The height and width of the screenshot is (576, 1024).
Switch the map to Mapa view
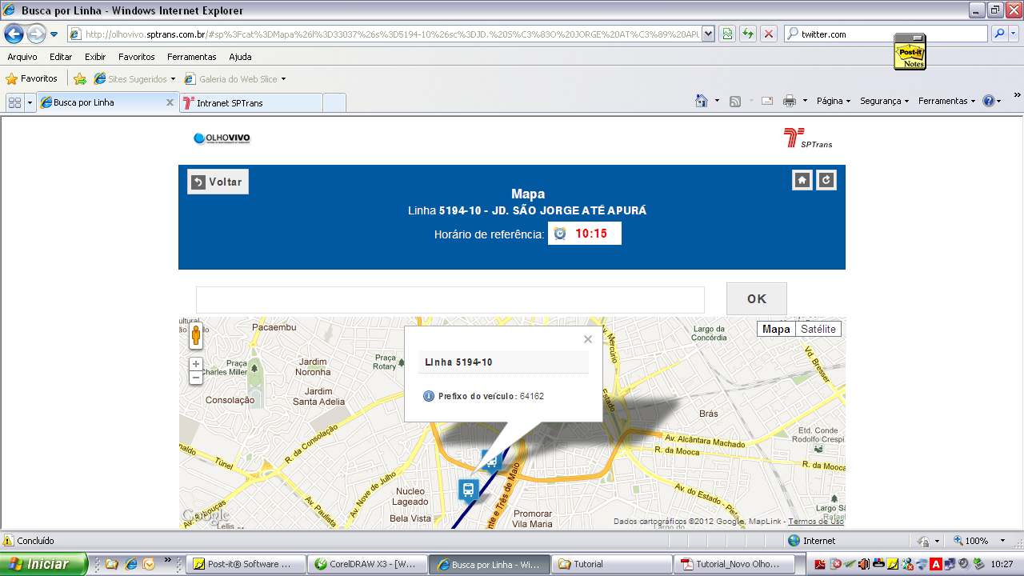[x=776, y=329]
